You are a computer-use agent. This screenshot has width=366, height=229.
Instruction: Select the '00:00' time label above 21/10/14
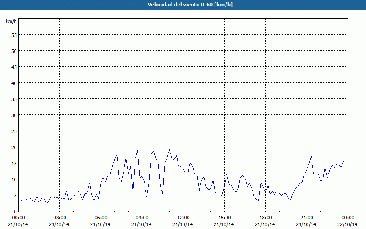pyautogui.click(x=18, y=218)
